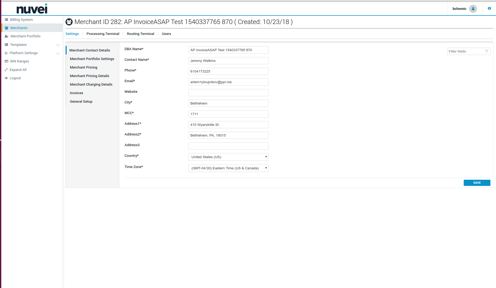Open the user profile avatar icon
496x288 pixels.
coord(473,9)
